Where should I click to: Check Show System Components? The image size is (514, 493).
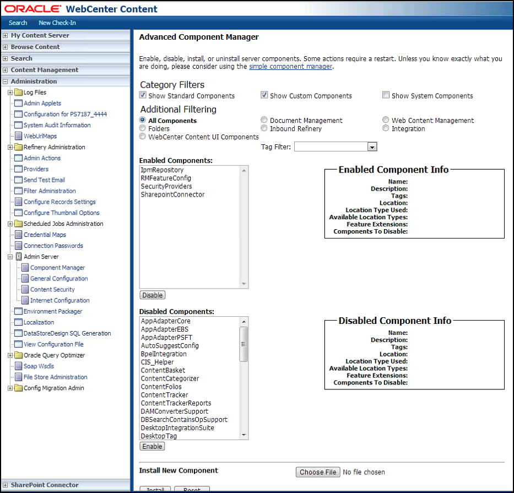[386, 95]
